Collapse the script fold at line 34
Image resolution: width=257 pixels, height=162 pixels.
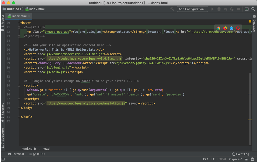[x=18, y=85]
